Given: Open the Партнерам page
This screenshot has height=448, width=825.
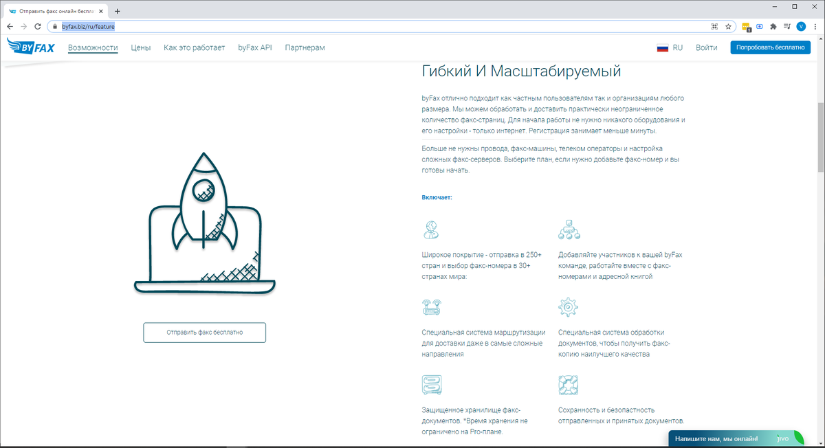Looking at the screenshot, I should pos(305,48).
